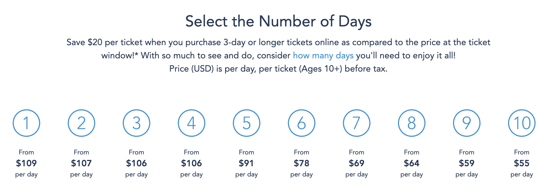The width and height of the screenshot is (546, 196).
Task: Click the 'Select the Number of Days' heading
Action: tap(278, 21)
